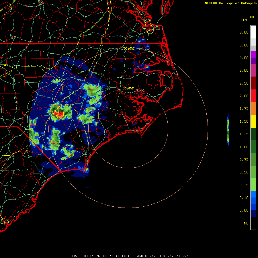Click the OHA product label above the legend
Image resolution: width=258 pixels, height=258 pixels.
point(252,17)
